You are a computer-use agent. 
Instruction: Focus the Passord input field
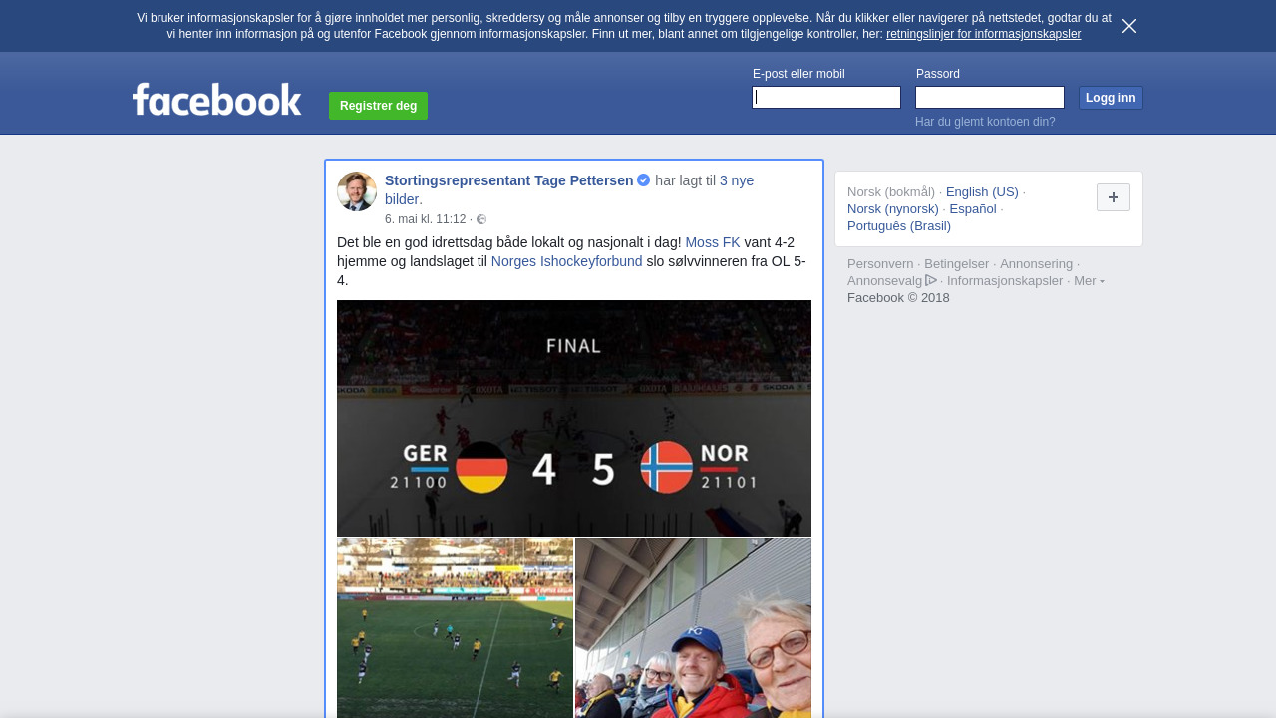(x=990, y=97)
